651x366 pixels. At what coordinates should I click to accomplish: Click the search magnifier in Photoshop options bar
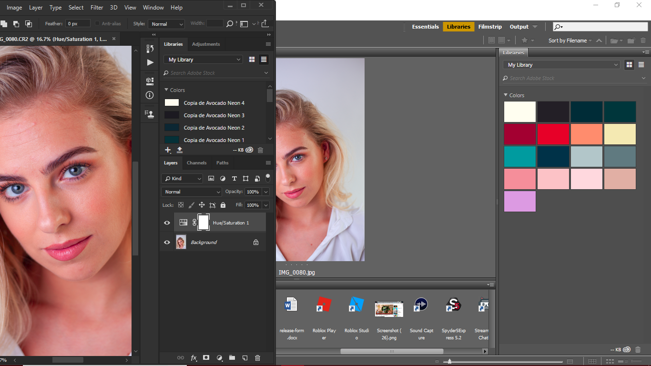[x=229, y=23]
